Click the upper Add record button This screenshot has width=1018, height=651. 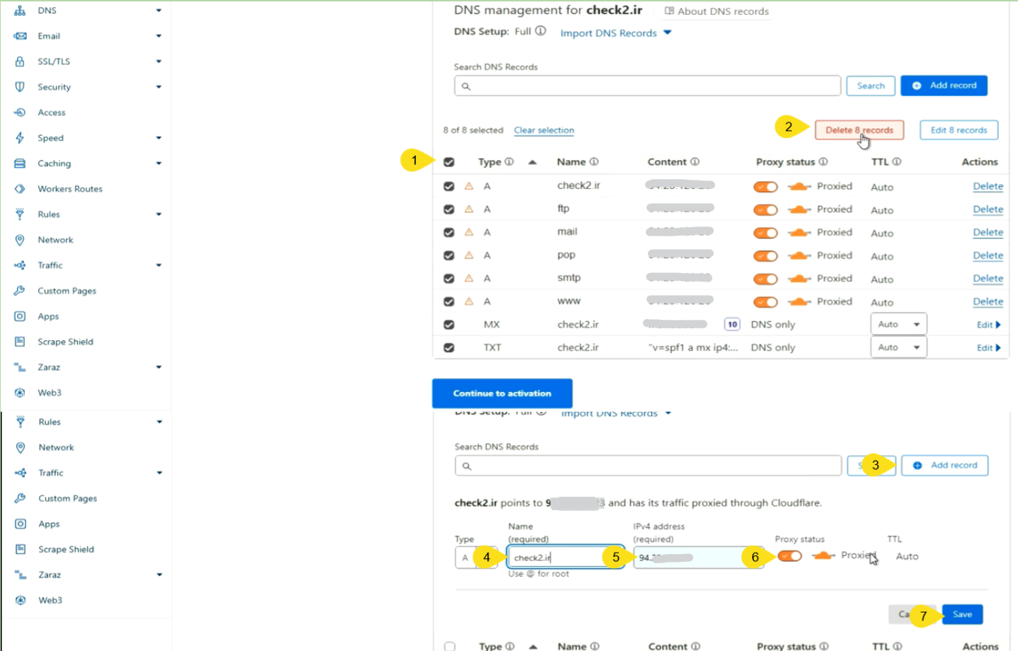click(x=944, y=86)
